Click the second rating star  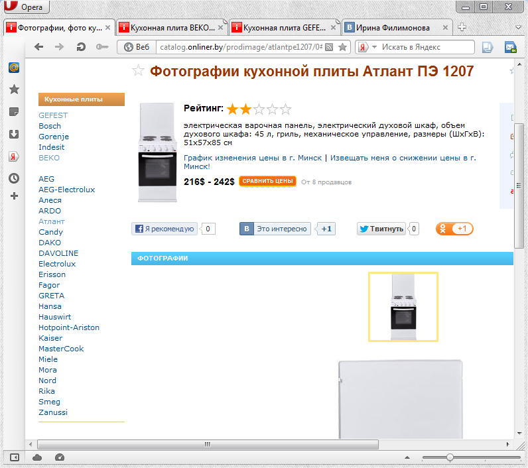tap(246, 109)
